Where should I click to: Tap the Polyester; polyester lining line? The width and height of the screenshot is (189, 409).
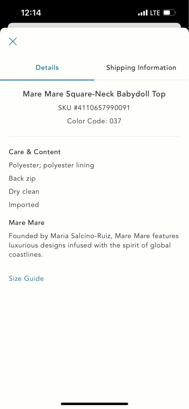(x=51, y=165)
